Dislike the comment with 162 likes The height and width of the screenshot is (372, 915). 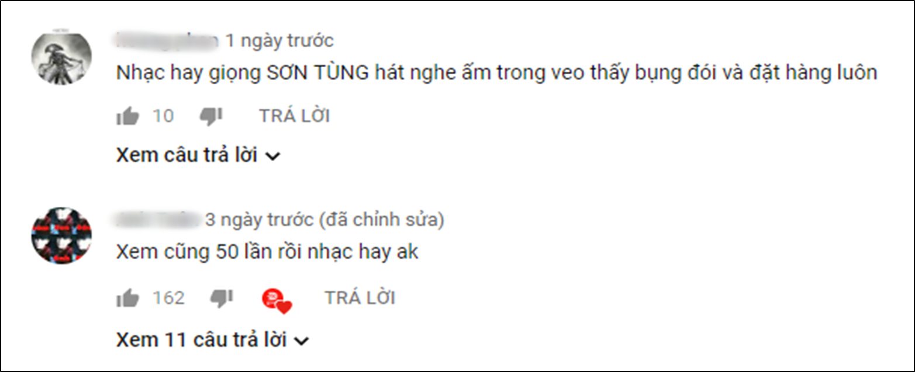click(x=222, y=299)
